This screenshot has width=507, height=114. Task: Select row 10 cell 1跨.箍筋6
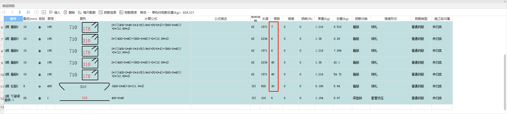pos(13,75)
